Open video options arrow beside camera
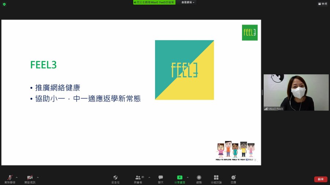This screenshot has height=185, width=330. (x=38, y=177)
